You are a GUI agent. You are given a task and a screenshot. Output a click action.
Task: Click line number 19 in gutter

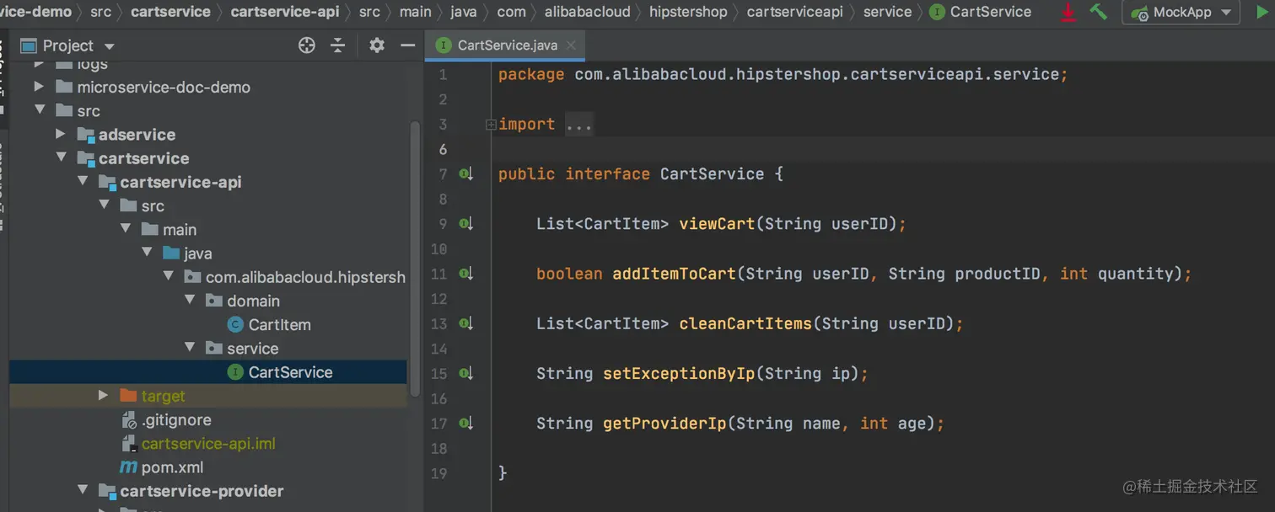click(x=438, y=473)
